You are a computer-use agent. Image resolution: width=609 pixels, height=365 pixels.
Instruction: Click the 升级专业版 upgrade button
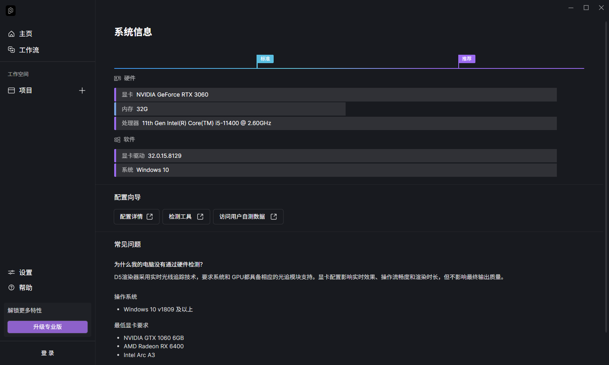coord(48,327)
